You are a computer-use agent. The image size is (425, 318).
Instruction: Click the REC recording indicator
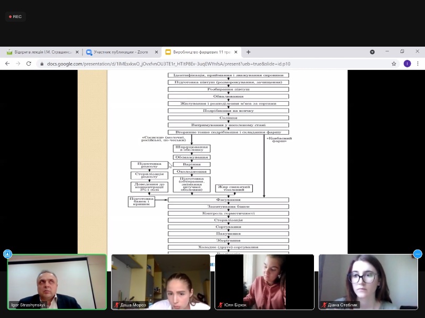click(15, 17)
